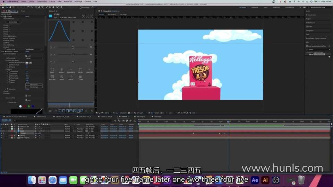This screenshot has width=333, height=187.
Task: Open the Calque menu
Action: [x=52, y=1]
